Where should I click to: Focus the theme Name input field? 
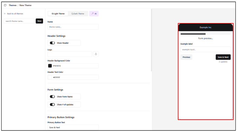click(x=73, y=27)
